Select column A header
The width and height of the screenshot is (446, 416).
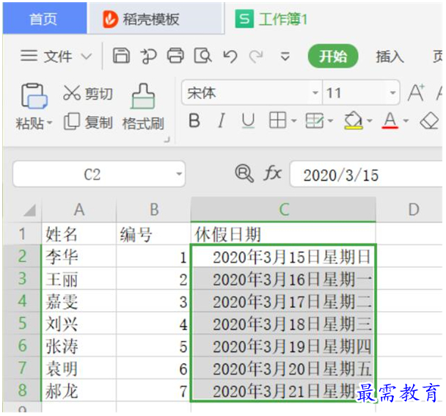click(79, 210)
